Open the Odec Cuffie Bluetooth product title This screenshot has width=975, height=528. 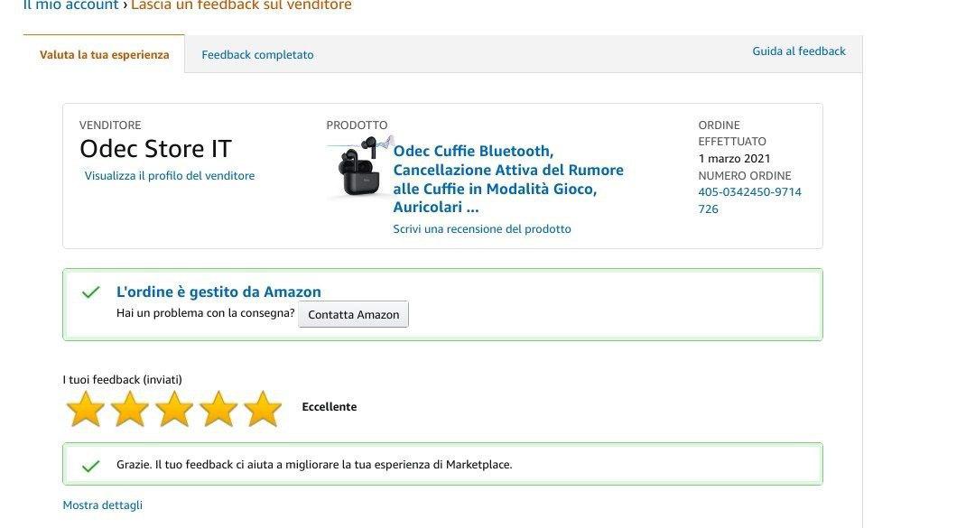tap(507, 179)
